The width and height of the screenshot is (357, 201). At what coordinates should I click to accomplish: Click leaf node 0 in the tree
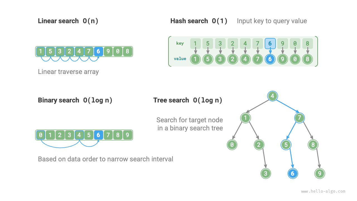[x=232, y=145]
